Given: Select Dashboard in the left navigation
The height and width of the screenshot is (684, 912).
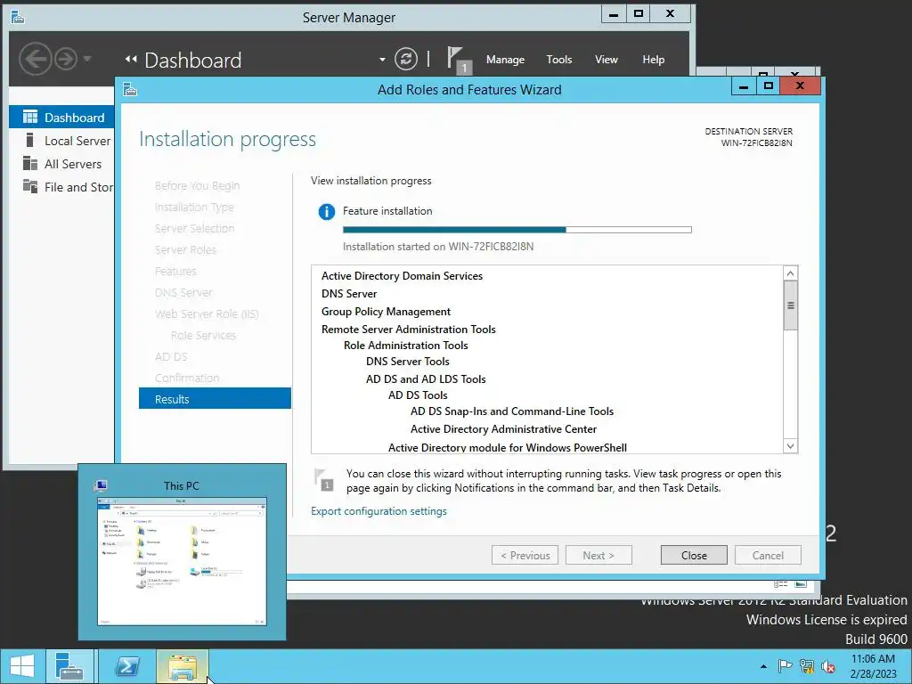Looking at the screenshot, I should tap(61, 118).
